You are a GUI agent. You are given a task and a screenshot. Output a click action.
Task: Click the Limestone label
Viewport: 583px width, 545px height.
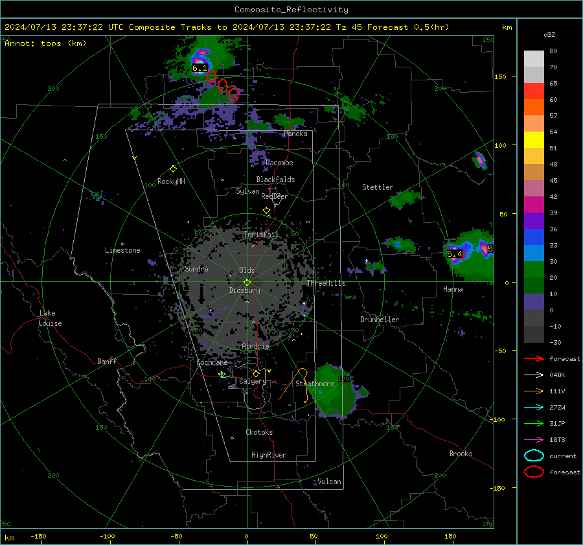click(122, 250)
